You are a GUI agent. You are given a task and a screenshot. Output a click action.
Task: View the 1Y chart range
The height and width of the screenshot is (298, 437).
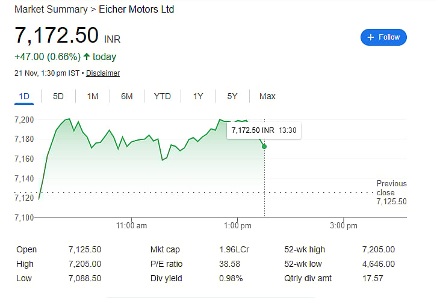198,96
